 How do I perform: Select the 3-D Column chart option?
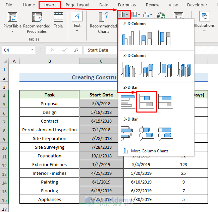click(x=185, y=70)
